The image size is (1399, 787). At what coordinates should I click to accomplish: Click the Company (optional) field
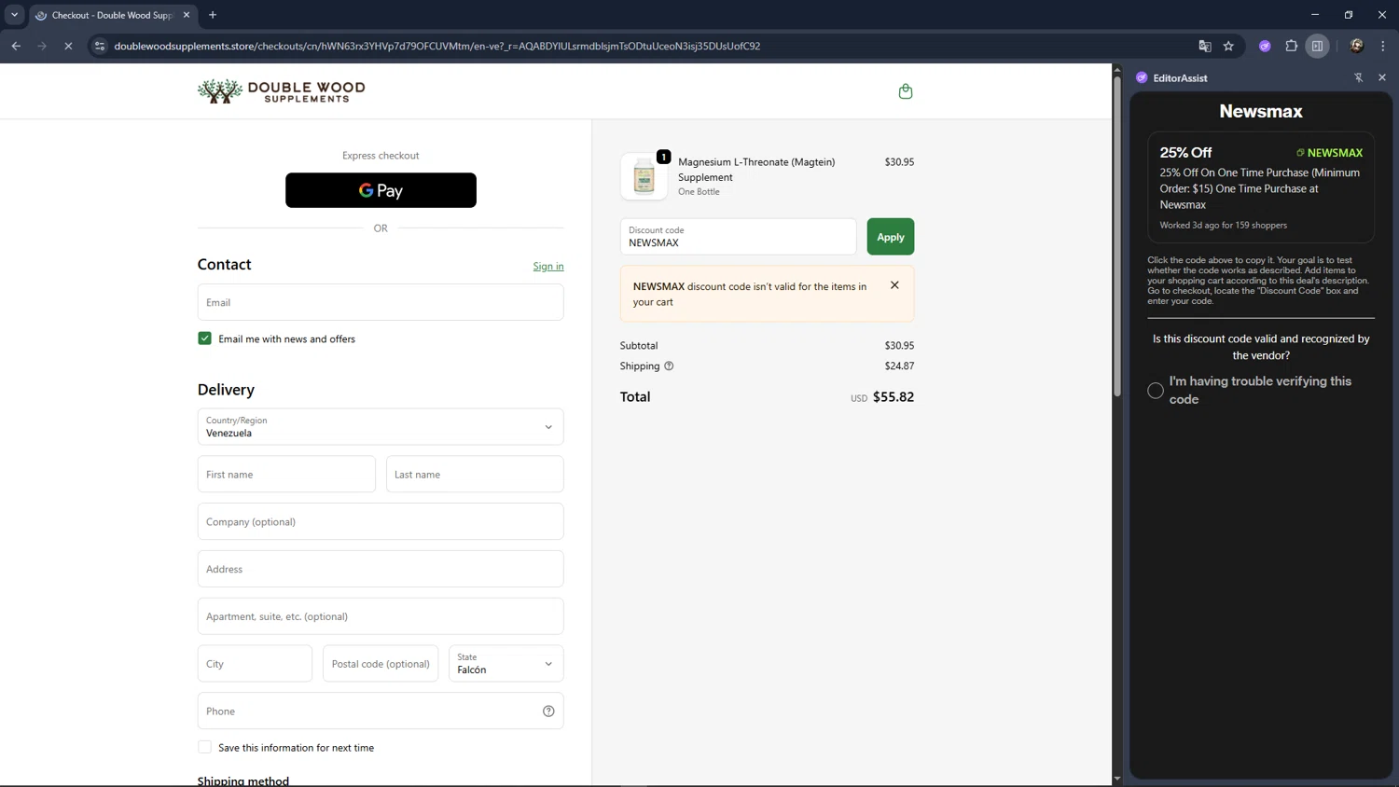[381, 521]
